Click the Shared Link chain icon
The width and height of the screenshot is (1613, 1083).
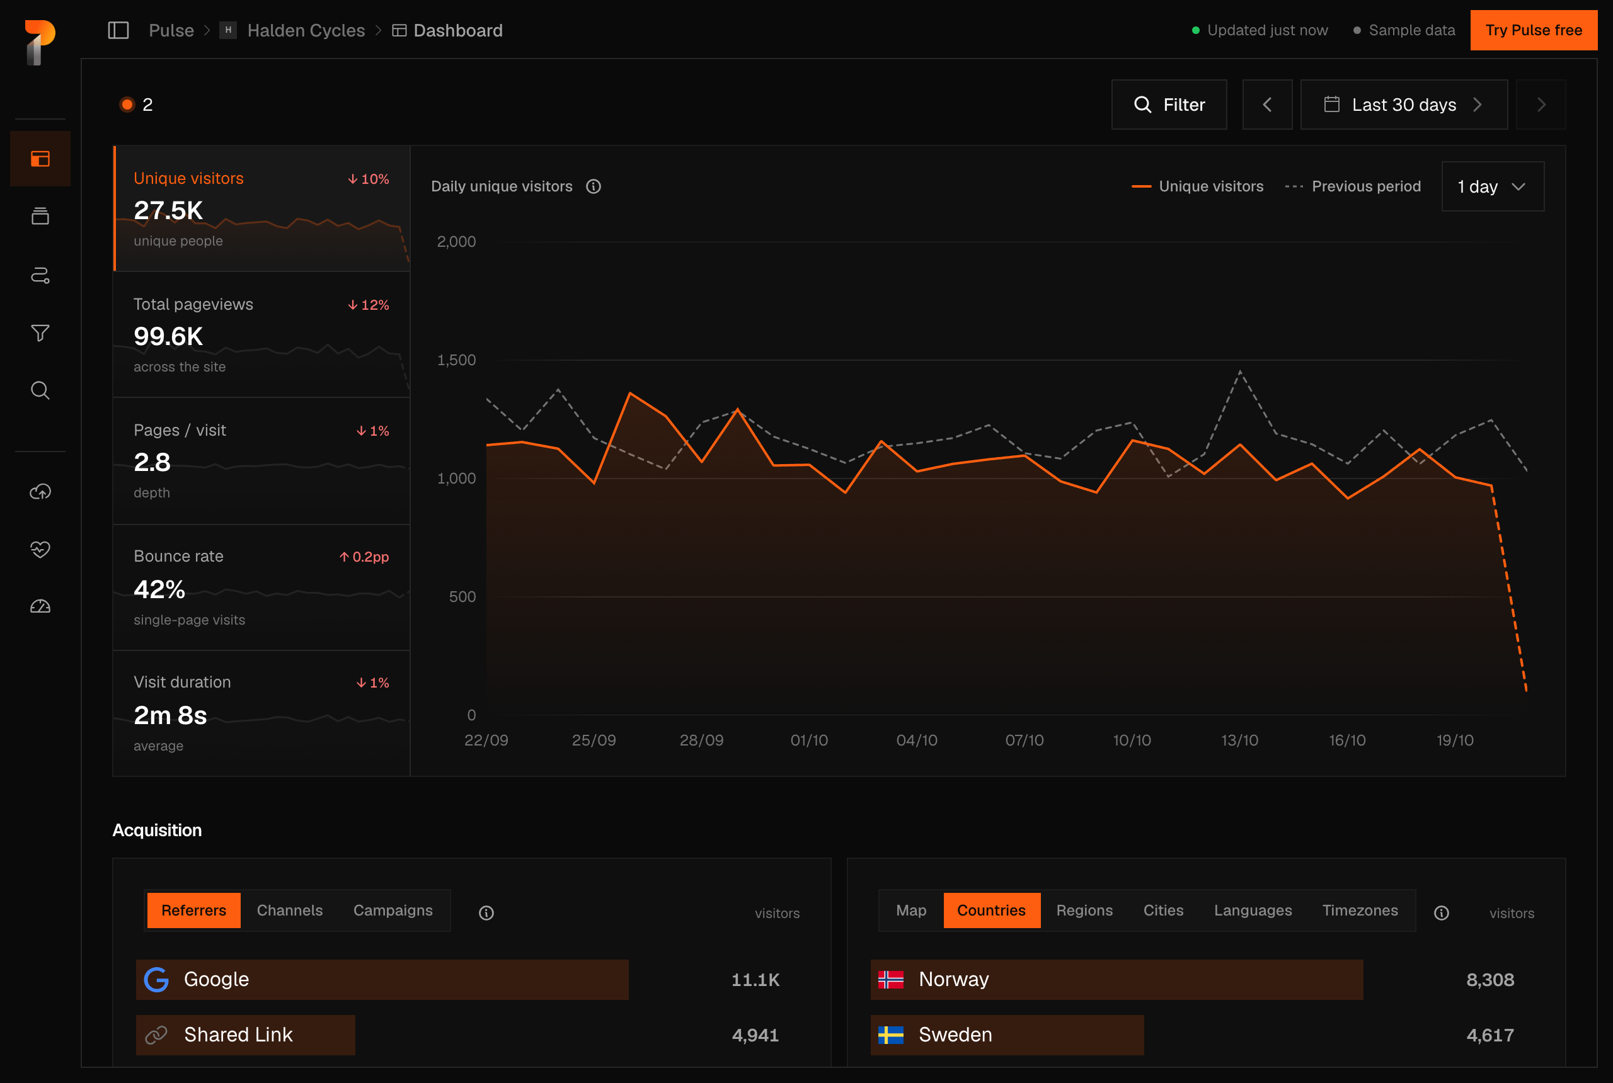click(156, 1035)
